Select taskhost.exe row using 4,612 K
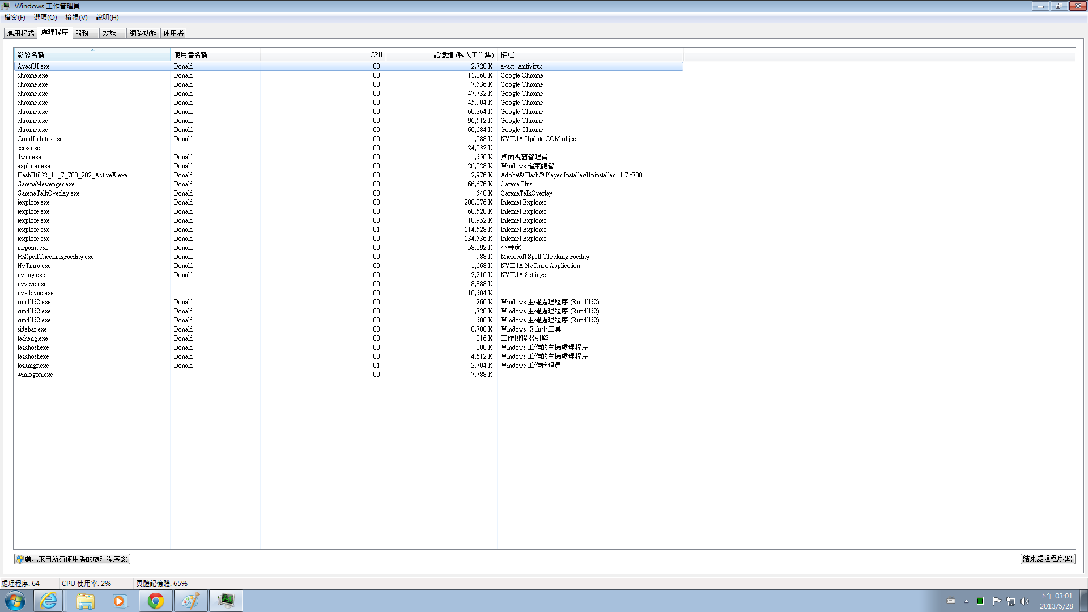1088x612 pixels. (x=348, y=356)
